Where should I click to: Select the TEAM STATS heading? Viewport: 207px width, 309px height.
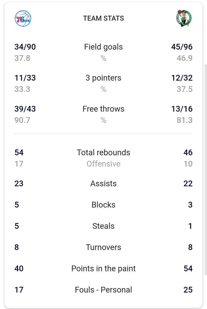[103, 18]
